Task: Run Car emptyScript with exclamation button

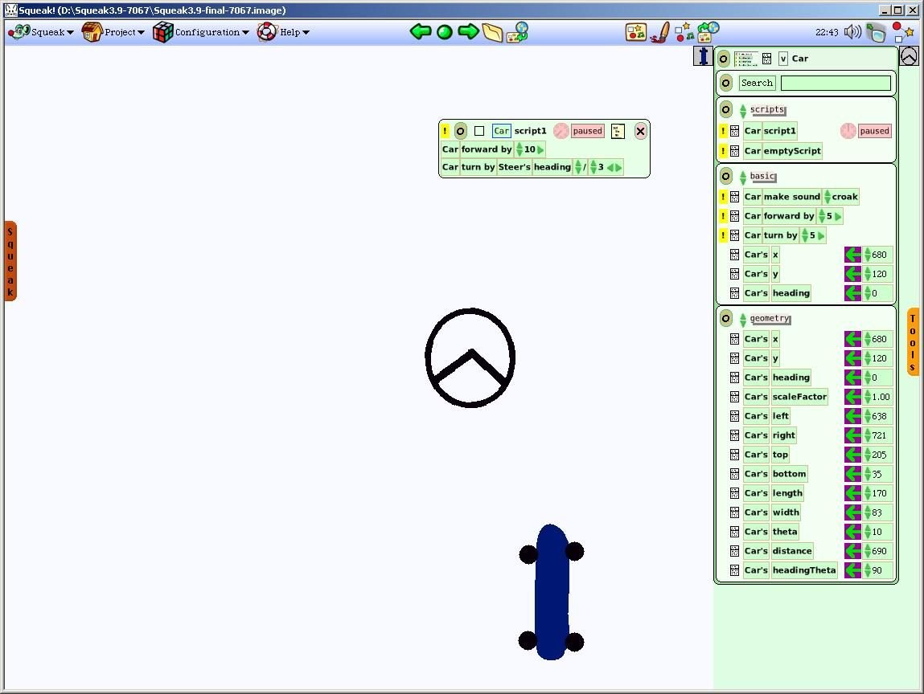Action: click(x=723, y=151)
